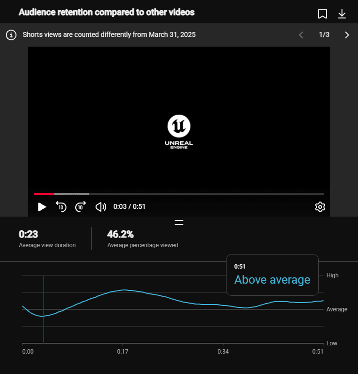Click the bookmark save icon
This screenshot has width=358, height=374.
(x=323, y=14)
